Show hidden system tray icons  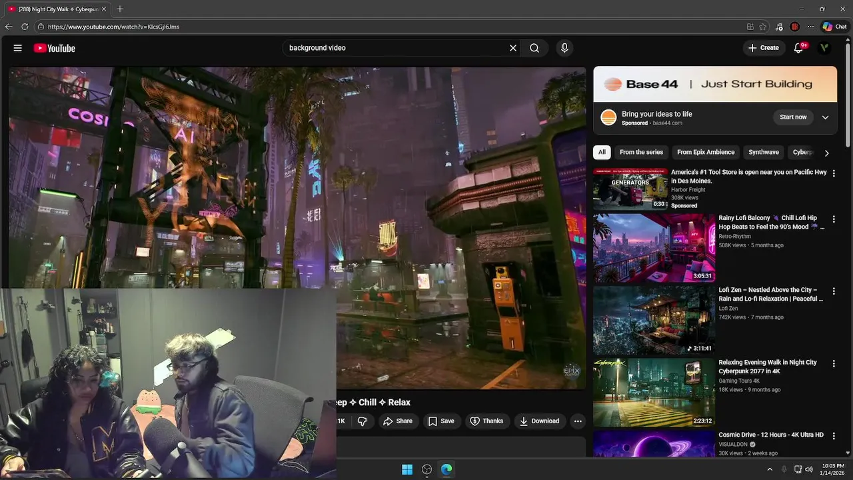pos(770,469)
